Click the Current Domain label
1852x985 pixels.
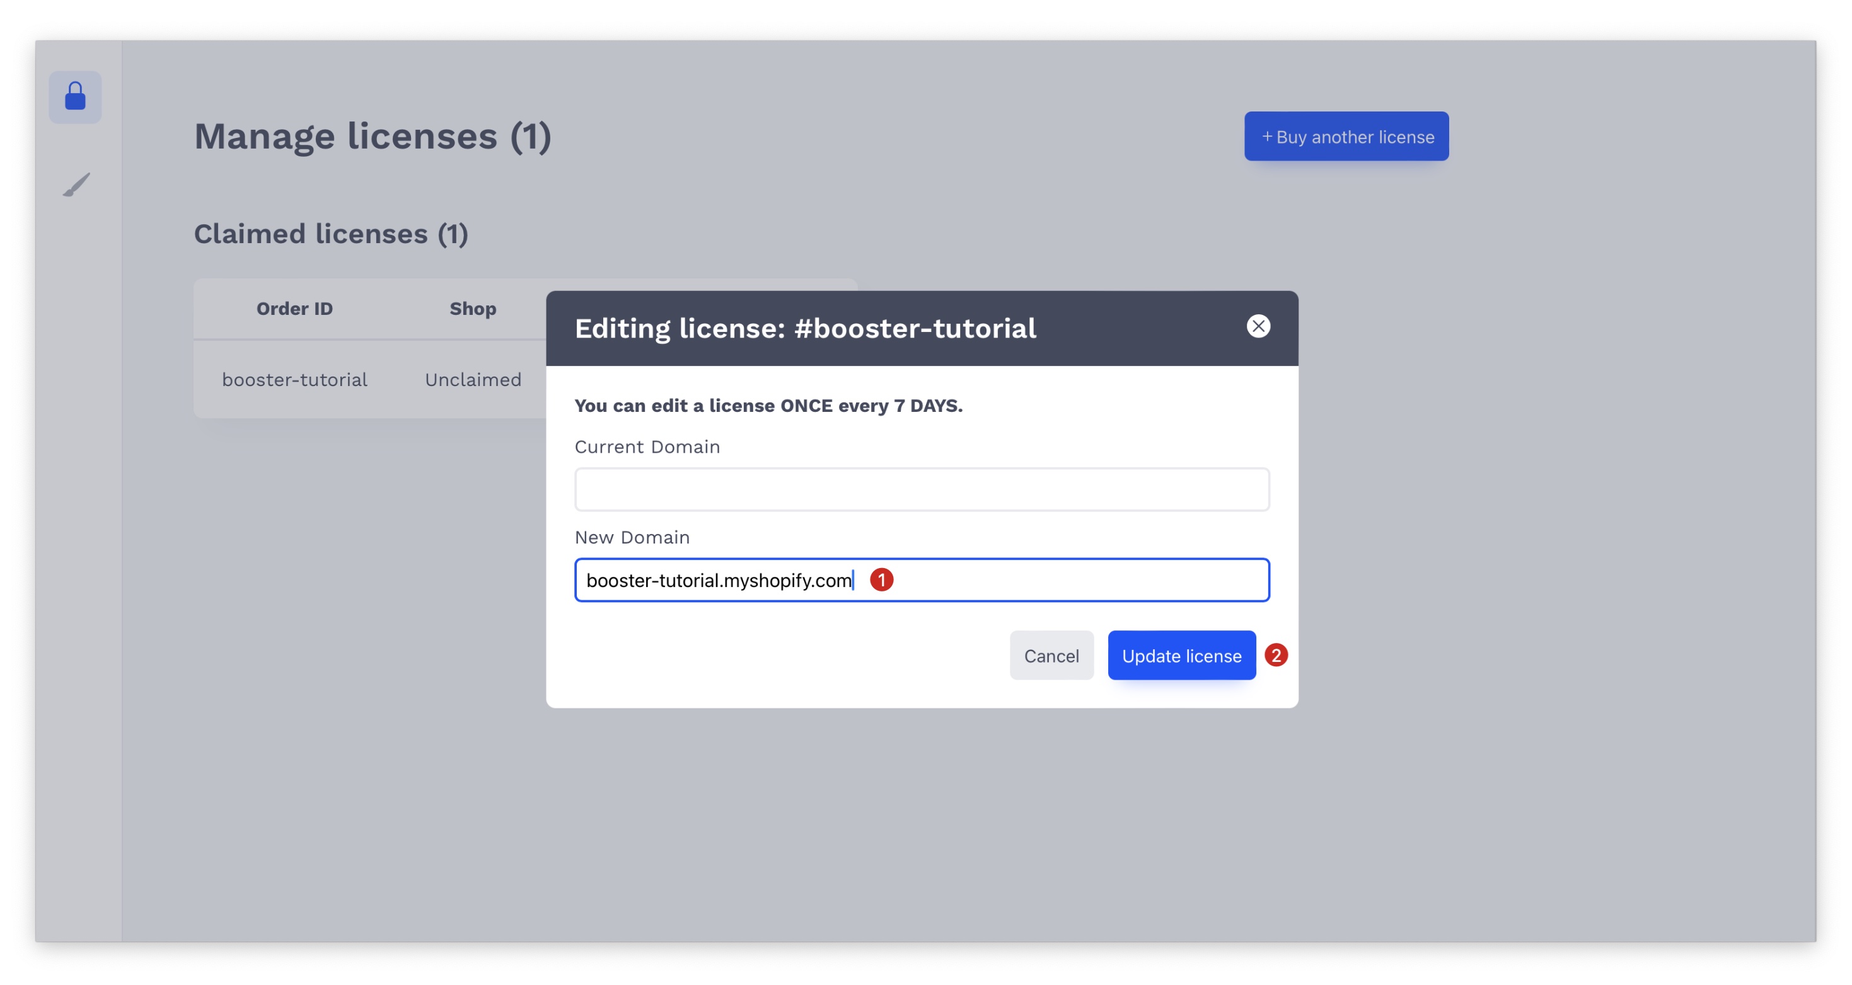tap(646, 447)
